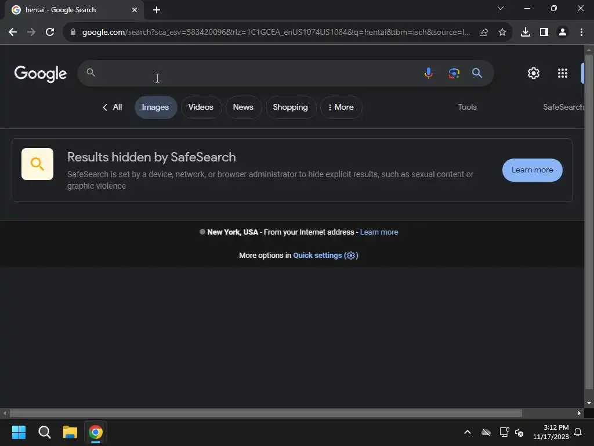The width and height of the screenshot is (594, 446).
Task: Share this page using share icon
Action: tap(484, 33)
